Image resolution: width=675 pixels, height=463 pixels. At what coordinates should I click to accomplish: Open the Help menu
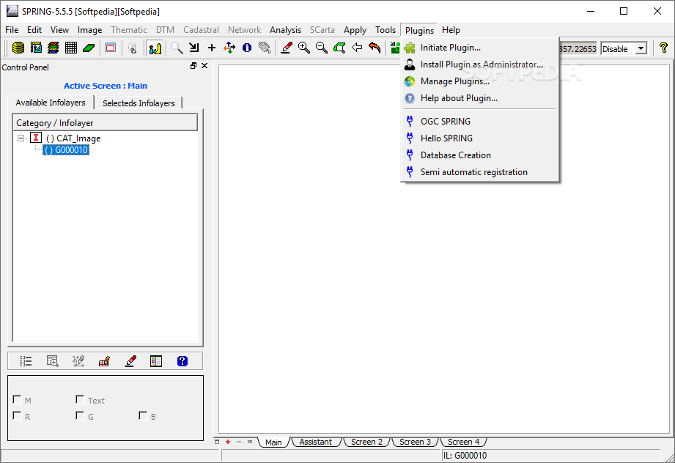(x=451, y=30)
